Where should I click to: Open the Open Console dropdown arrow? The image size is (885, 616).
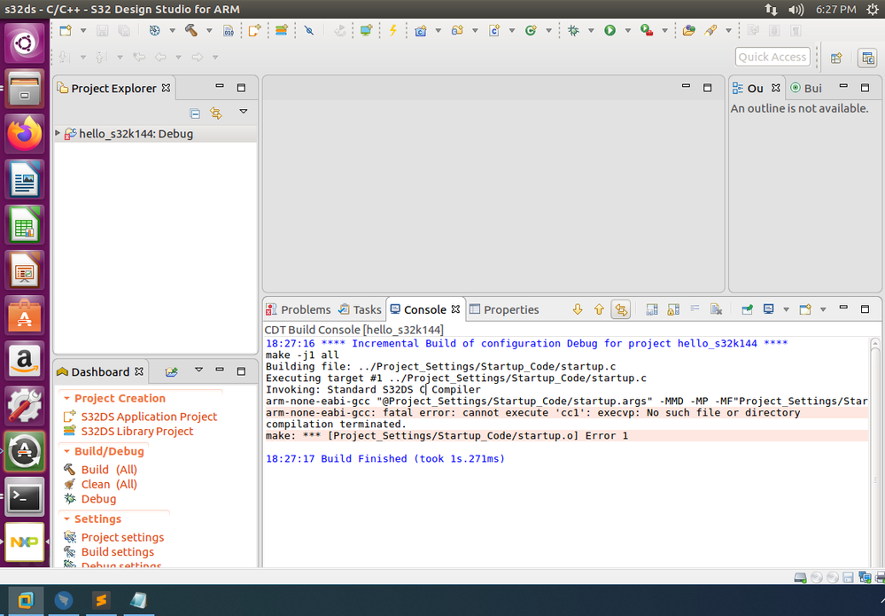[823, 309]
